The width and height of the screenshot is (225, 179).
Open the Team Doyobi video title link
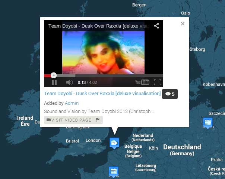[102, 93]
